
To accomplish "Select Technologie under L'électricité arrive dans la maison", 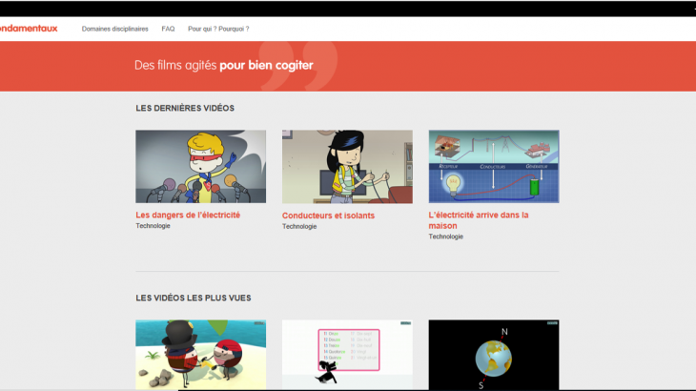I will point(446,237).
